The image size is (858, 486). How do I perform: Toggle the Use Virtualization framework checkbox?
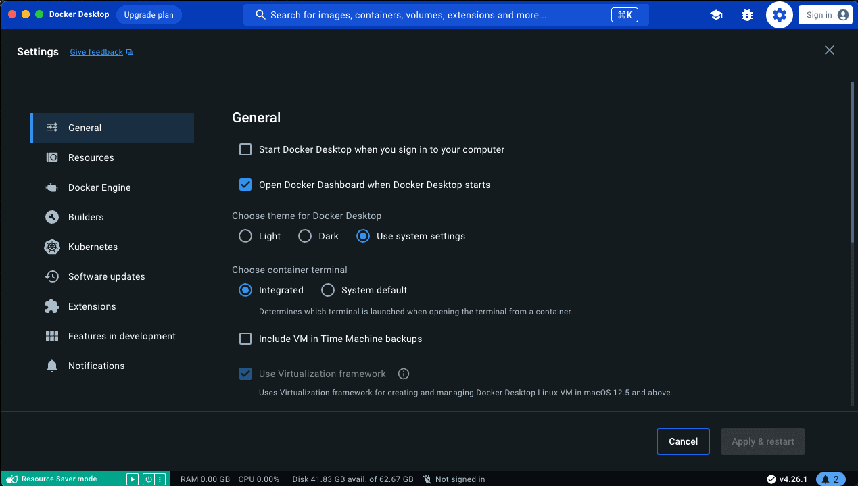pos(245,374)
